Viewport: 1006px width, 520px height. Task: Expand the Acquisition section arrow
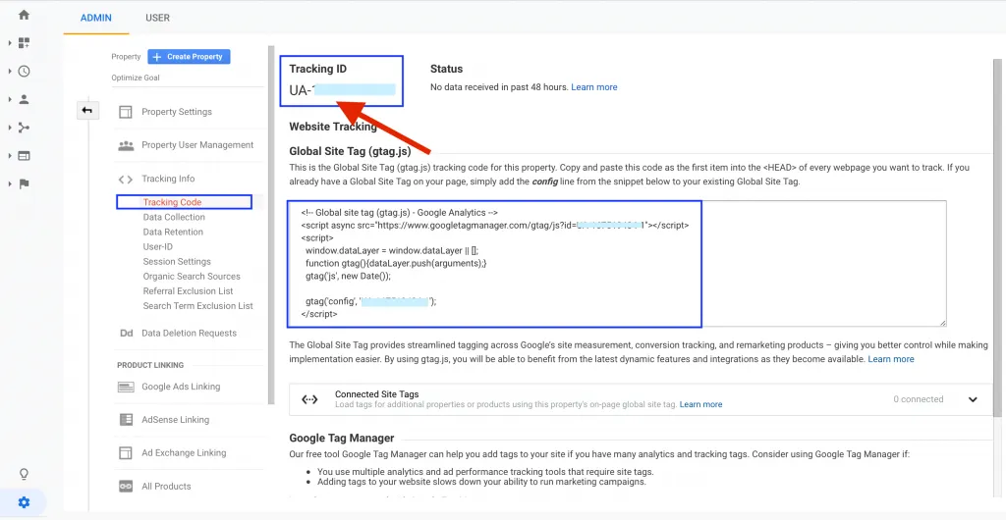10,128
